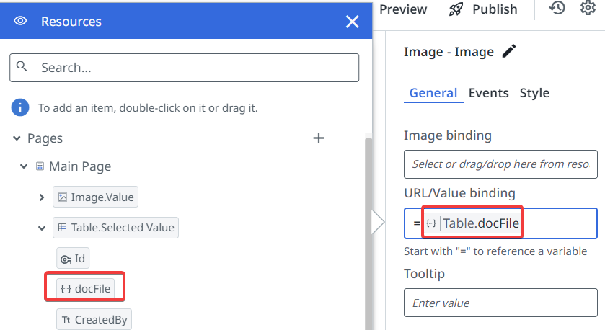Open version history clock icon
The width and height of the screenshot is (605, 330).
click(x=557, y=9)
